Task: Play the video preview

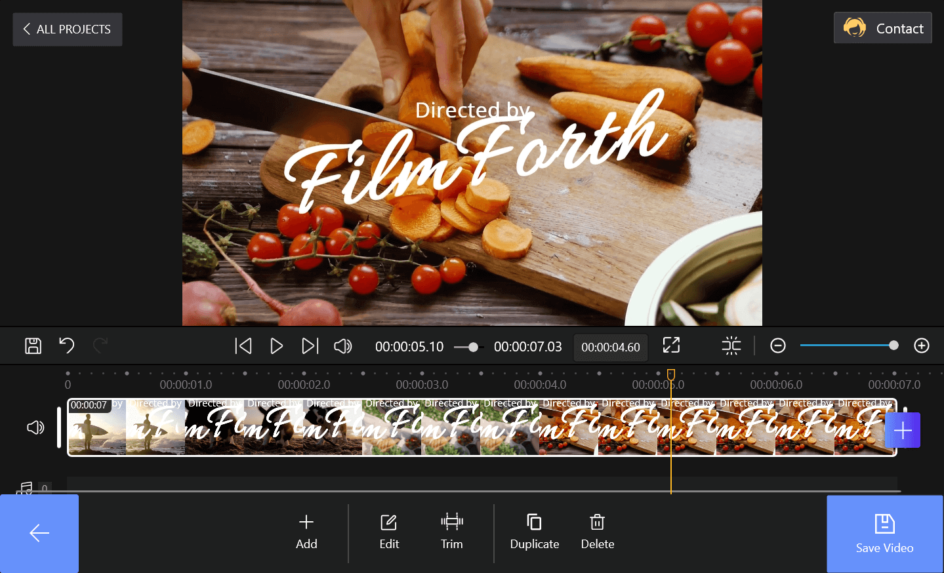Action: point(277,346)
